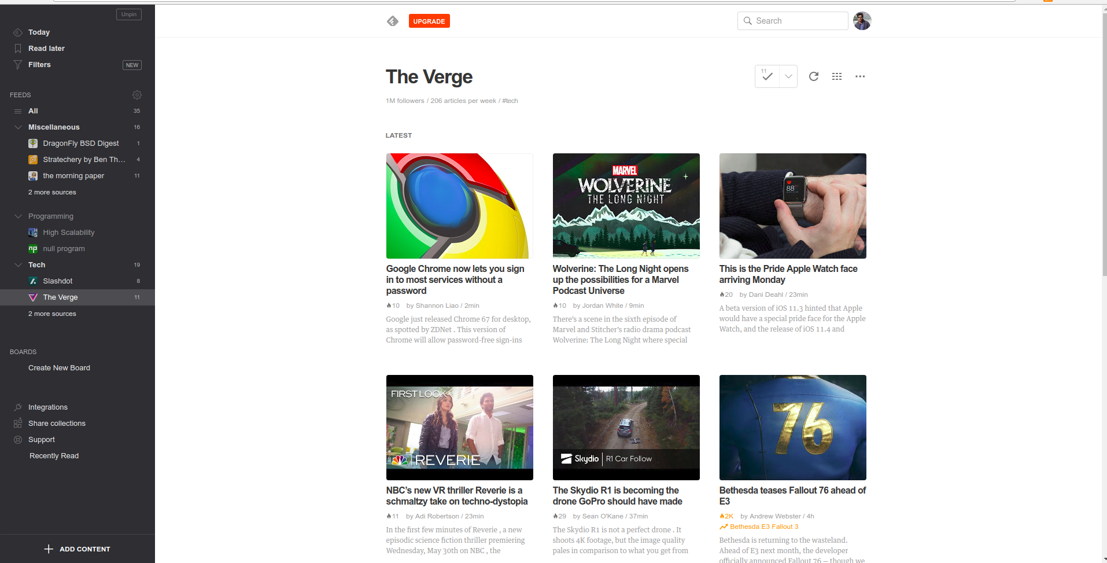
Task: Collapse the Programming feed category
Action: pyautogui.click(x=18, y=216)
